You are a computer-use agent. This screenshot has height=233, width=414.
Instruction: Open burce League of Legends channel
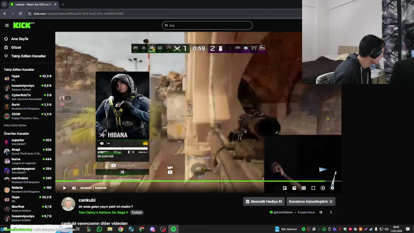click(27, 161)
